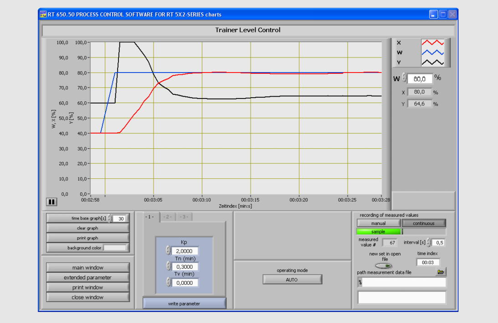The height and width of the screenshot is (323, 498).
Task: Pause the graph with the pause icon
Action: [51, 201]
